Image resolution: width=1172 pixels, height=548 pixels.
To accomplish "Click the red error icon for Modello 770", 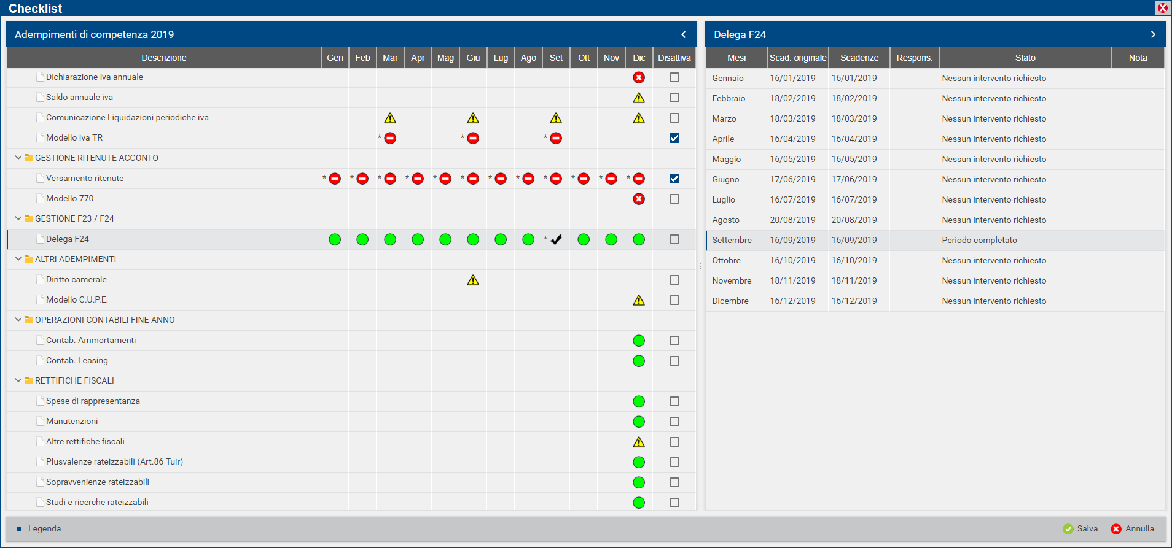I will [x=639, y=199].
